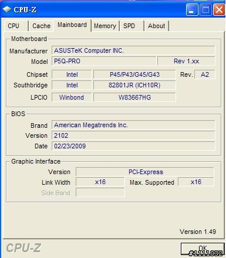Select southbridge value 82801JR (ICH10R)
This screenshot has width=226, height=258.
pyautogui.click(x=134, y=85)
